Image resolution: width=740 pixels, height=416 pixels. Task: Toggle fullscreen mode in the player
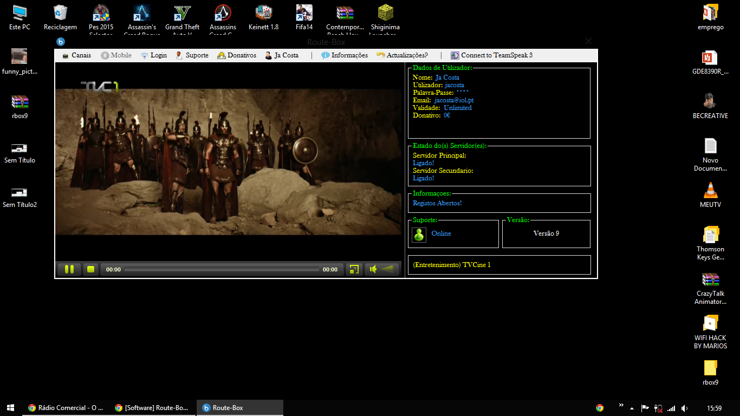tap(354, 269)
